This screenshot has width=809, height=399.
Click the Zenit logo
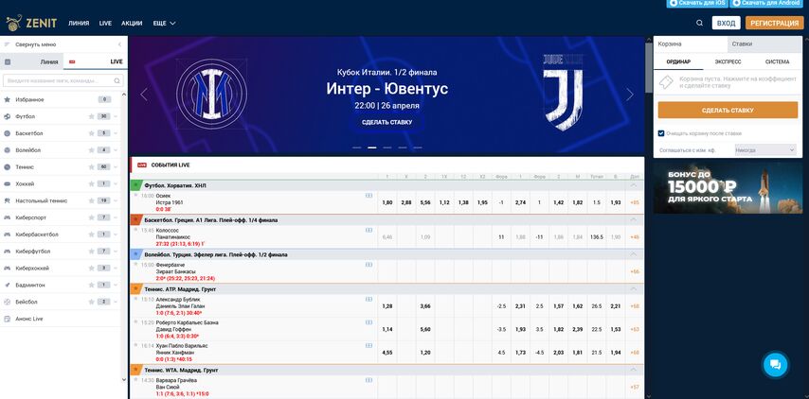click(x=31, y=23)
